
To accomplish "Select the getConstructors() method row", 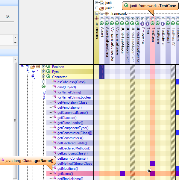I will (70, 138).
